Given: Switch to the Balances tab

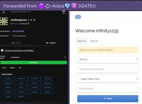Looking at the screenshot, I should pos(82,41).
